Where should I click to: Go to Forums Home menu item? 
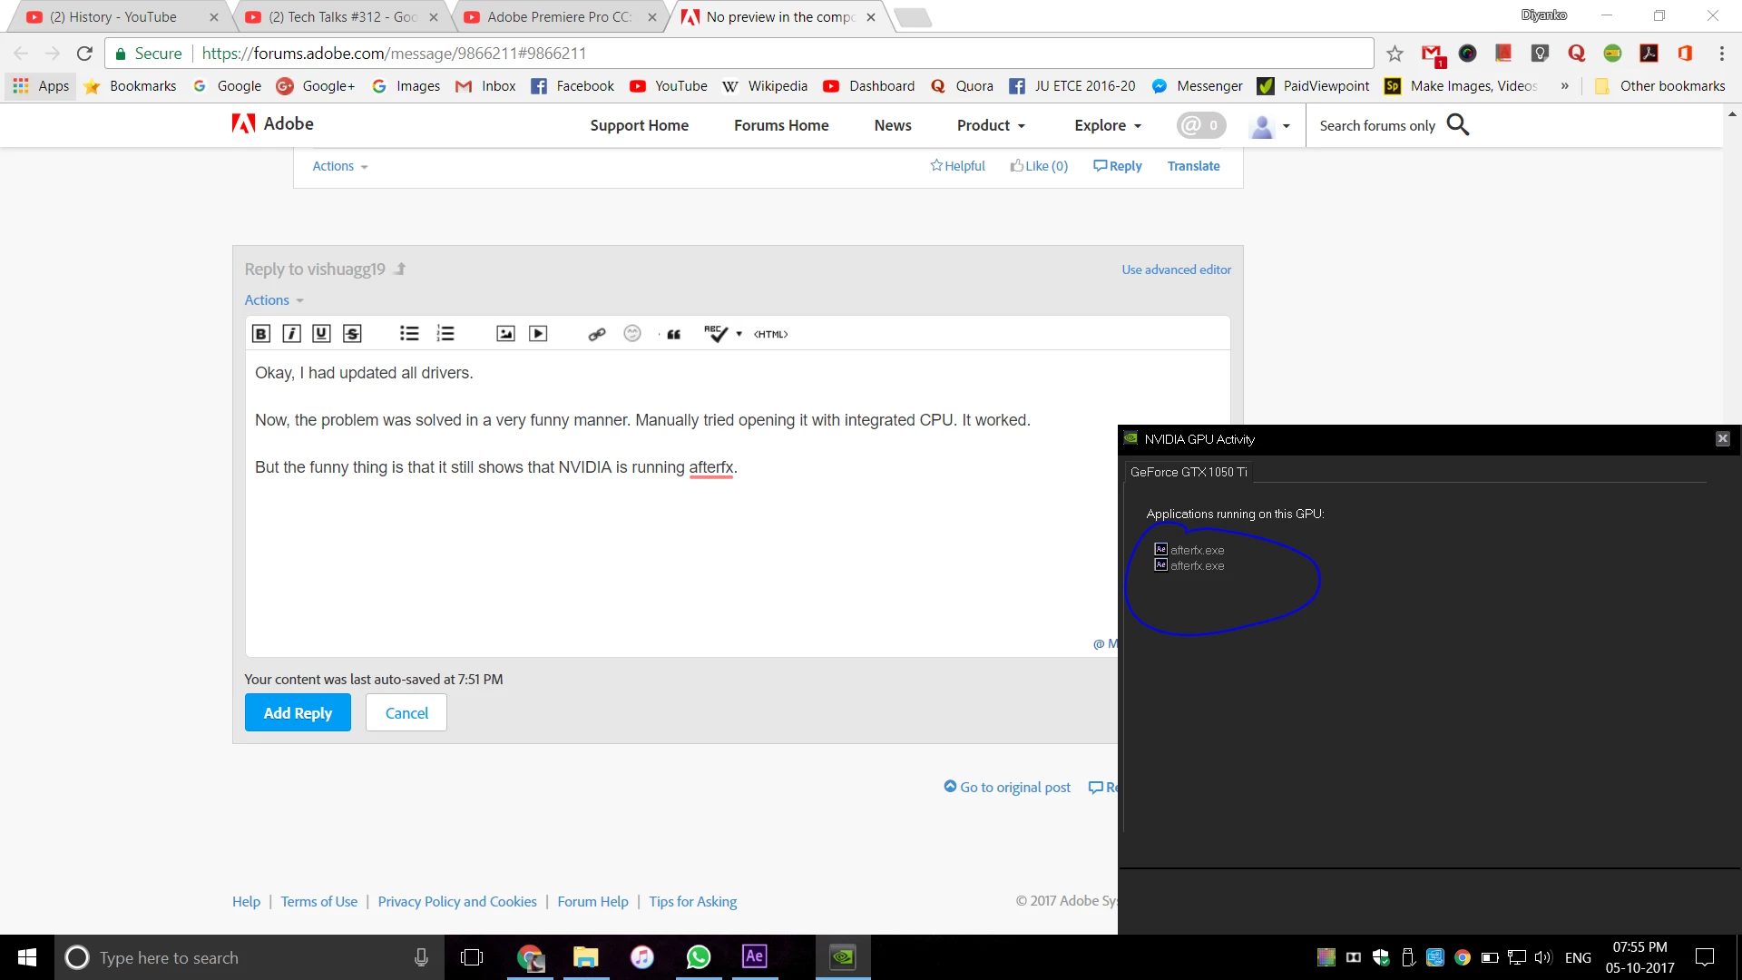781,125
